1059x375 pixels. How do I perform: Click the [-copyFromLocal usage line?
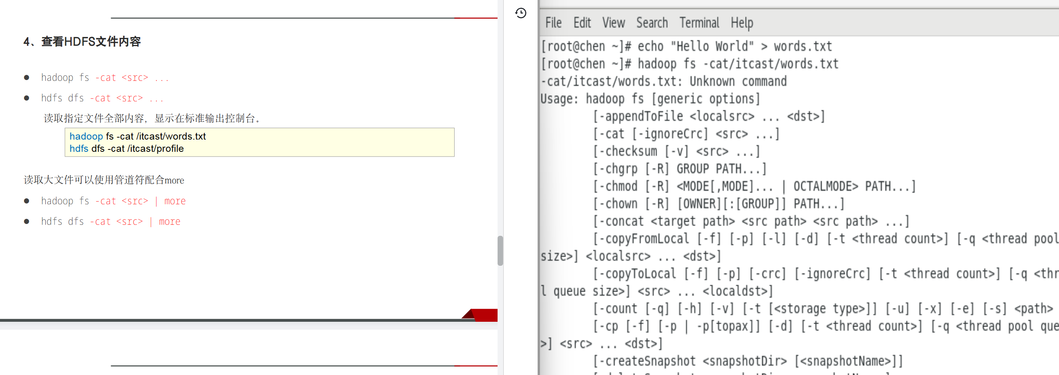click(826, 239)
